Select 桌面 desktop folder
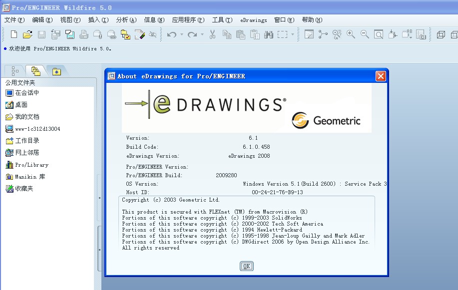The image size is (458, 290). point(16,105)
